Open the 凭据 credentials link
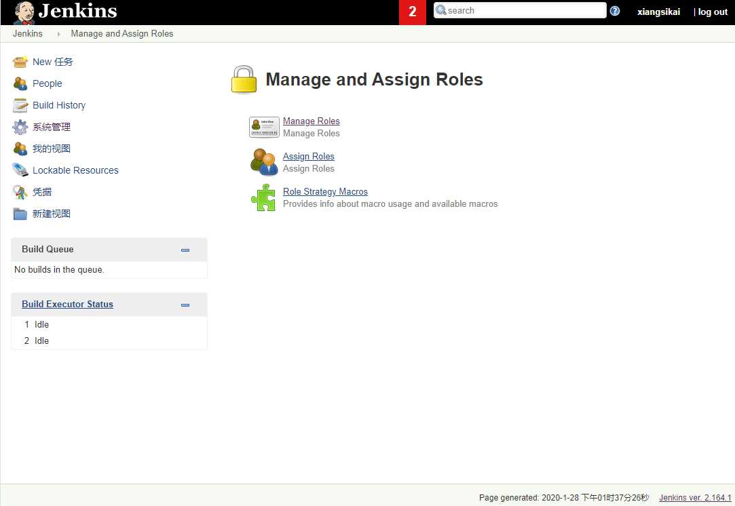Screen dimensions: 735x506 pyautogui.click(x=42, y=192)
